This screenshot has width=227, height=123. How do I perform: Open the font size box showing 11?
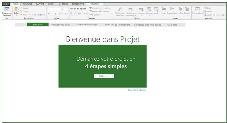tap(65, 9)
